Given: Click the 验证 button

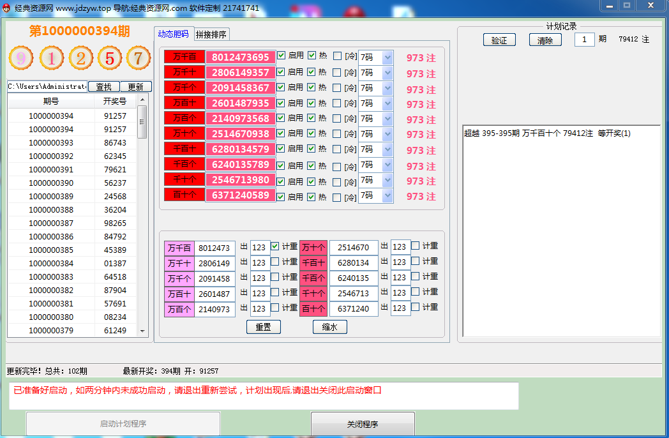Looking at the screenshot, I should click(x=499, y=40).
